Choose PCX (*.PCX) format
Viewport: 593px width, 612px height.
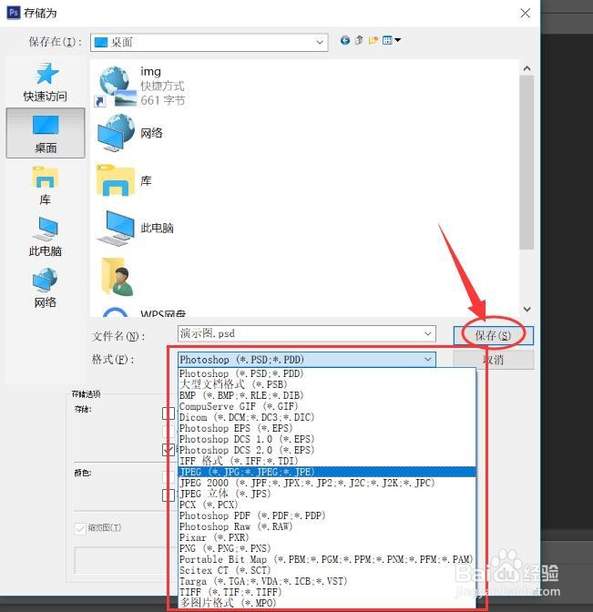click(x=327, y=505)
